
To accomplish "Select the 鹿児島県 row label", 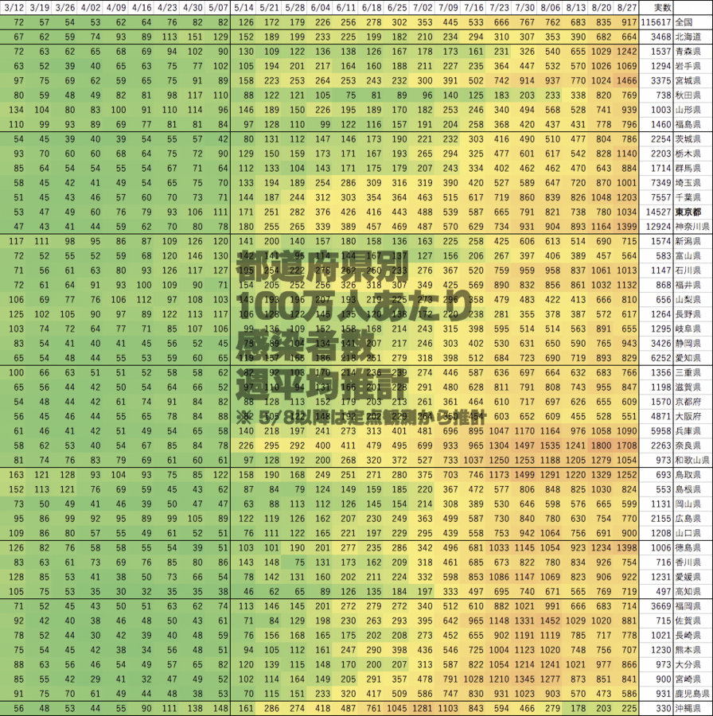I will [x=692, y=694].
